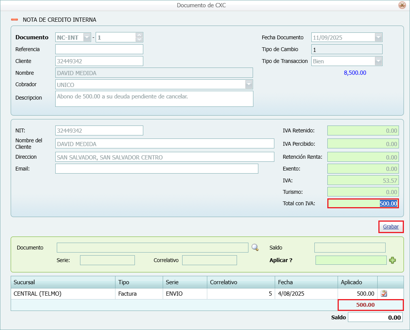Click the Grabar link
The width and height of the screenshot is (410, 330).
391,227
